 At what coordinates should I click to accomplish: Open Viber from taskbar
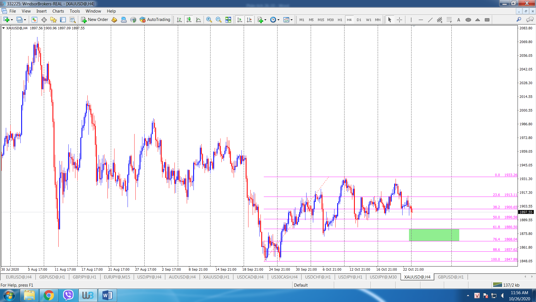point(68,295)
